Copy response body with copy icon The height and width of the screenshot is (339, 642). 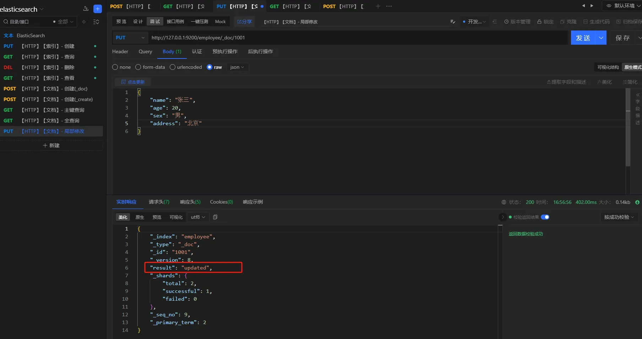pyautogui.click(x=215, y=217)
